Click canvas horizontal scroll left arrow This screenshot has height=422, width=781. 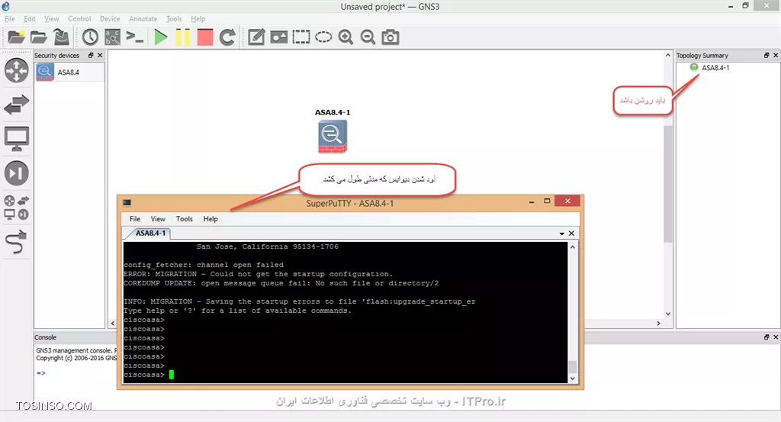click(x=113, y=324)
